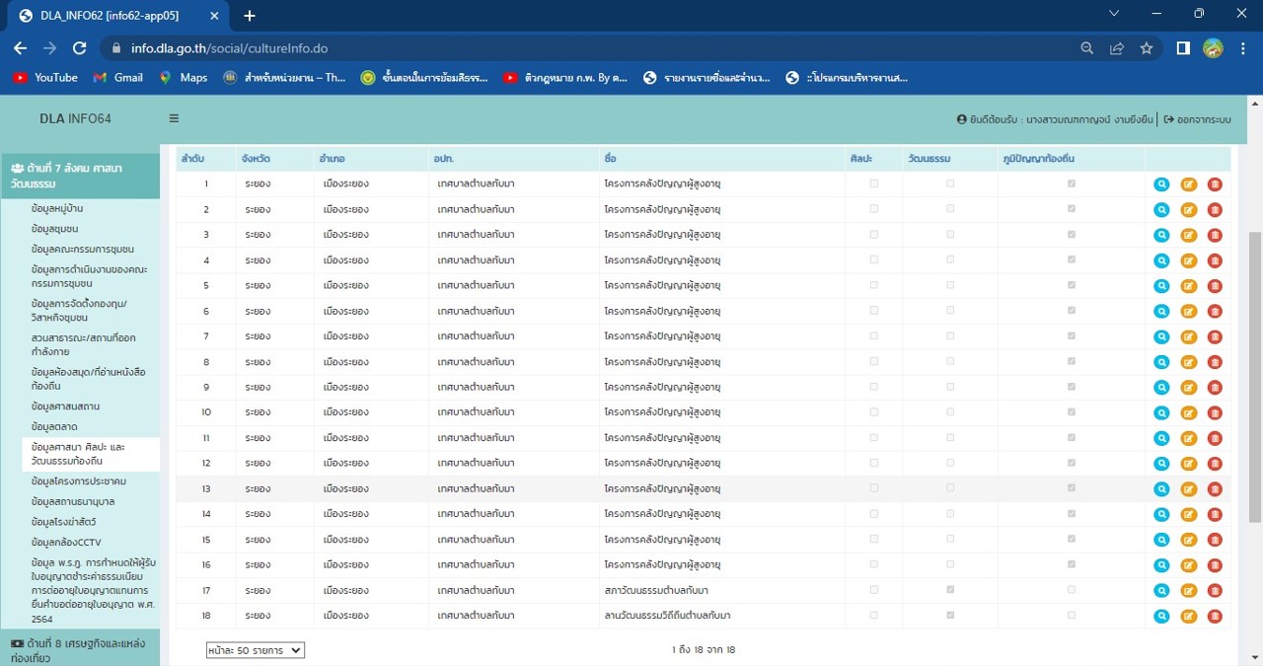Toggle the วัฒนธรรม checkbox in row 17
This screenshot has height=666, width=1263.
(950, 590)
